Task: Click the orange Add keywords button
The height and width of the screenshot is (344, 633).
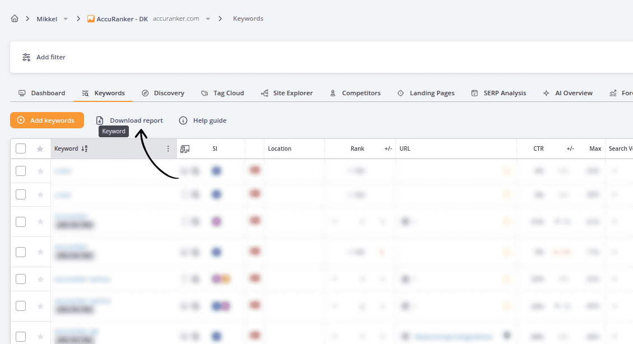Action: point(47,120)
